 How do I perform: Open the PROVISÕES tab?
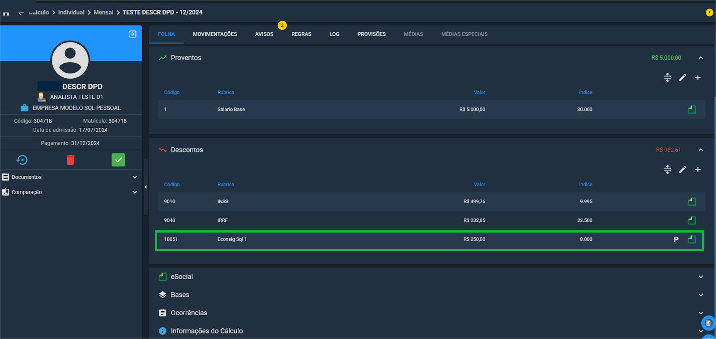(371, 34)
